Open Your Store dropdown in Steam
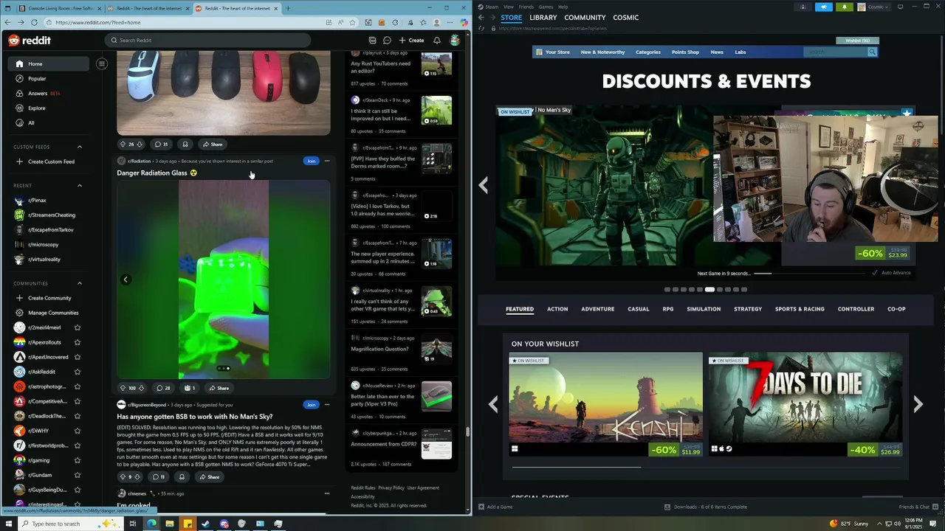The height and width of the screenshot is (531, 945). tap(557, 52)
